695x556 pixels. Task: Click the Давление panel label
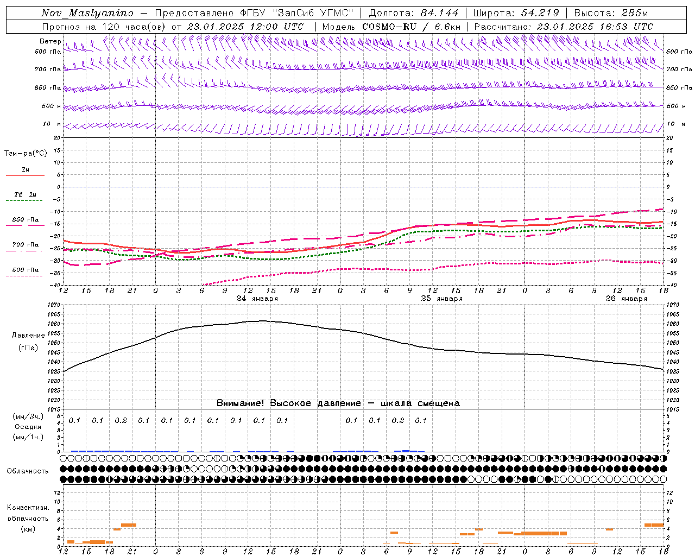click(28, 336)
